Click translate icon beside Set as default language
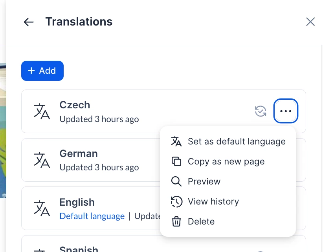Viewport: 323px width, 252px height. pos(176,142)
